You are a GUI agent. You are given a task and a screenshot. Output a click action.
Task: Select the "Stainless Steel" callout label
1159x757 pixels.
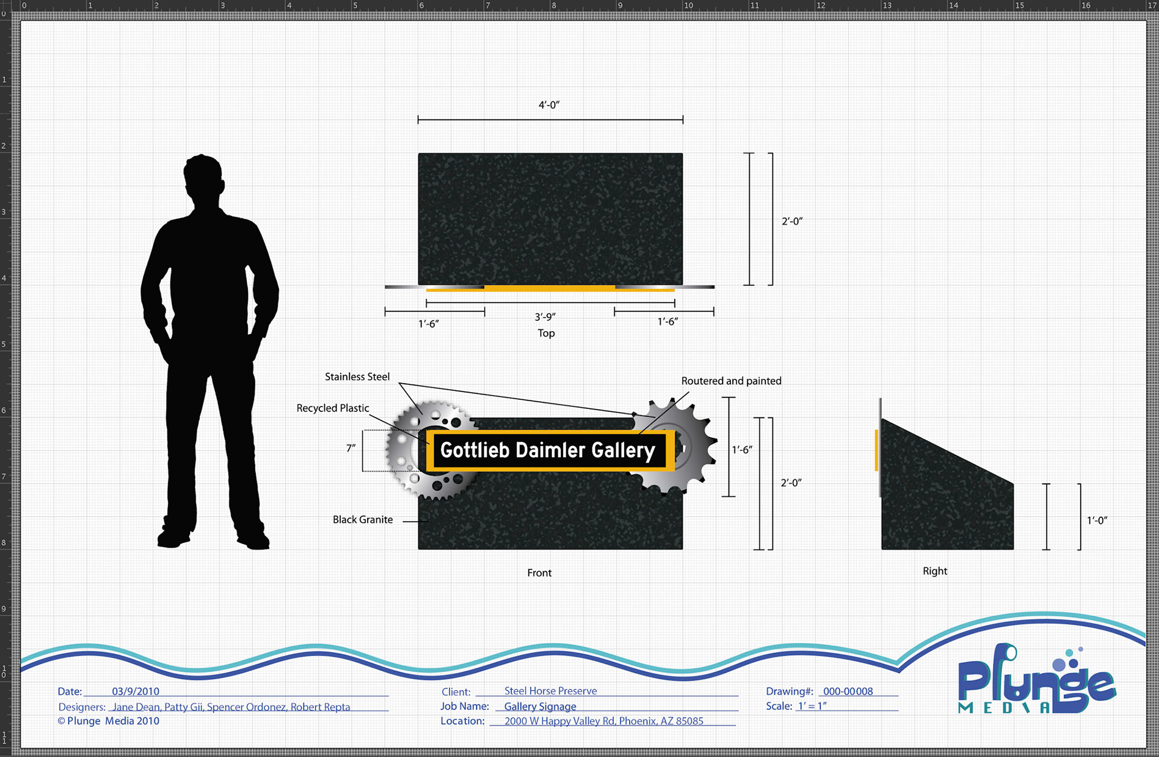point(357,376)
